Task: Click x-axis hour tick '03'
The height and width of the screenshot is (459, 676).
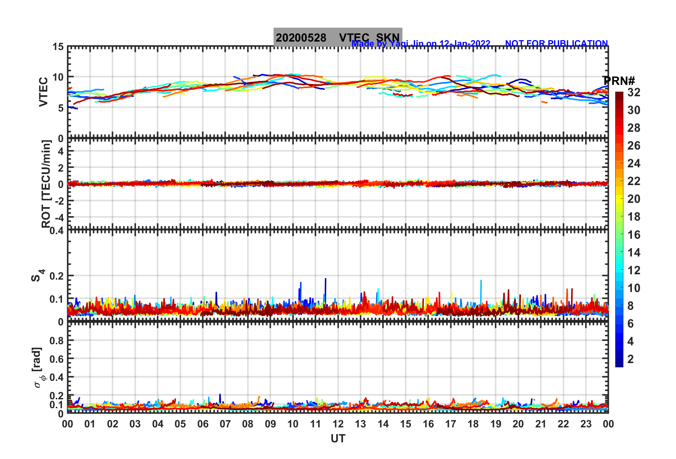Action: (135, 424)
